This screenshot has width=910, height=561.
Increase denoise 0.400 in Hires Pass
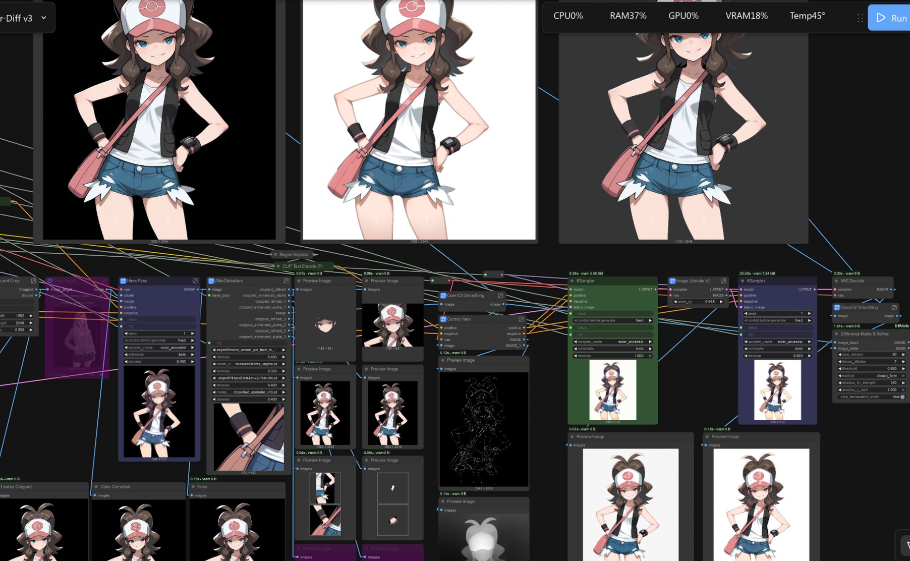(193, 362)
